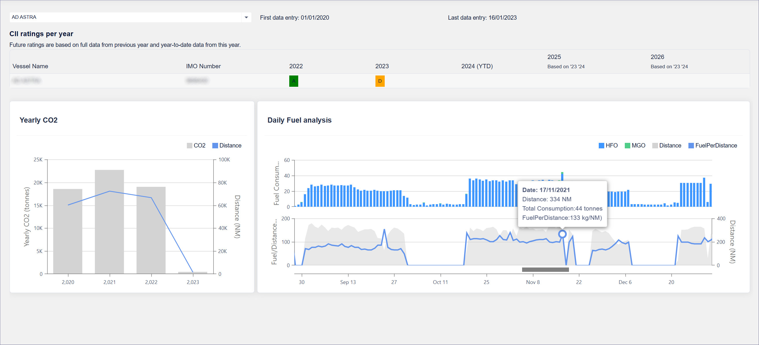Viewport: 759px width, 345px height.
Task: Toggle the Distance legend in Yearly CO2
Action: (226, 145)
